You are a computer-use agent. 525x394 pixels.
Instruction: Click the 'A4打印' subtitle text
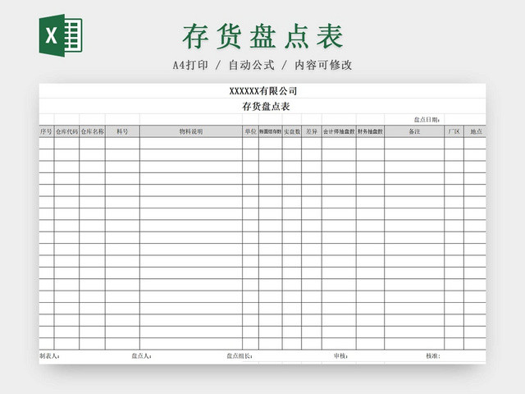point(190,65)
